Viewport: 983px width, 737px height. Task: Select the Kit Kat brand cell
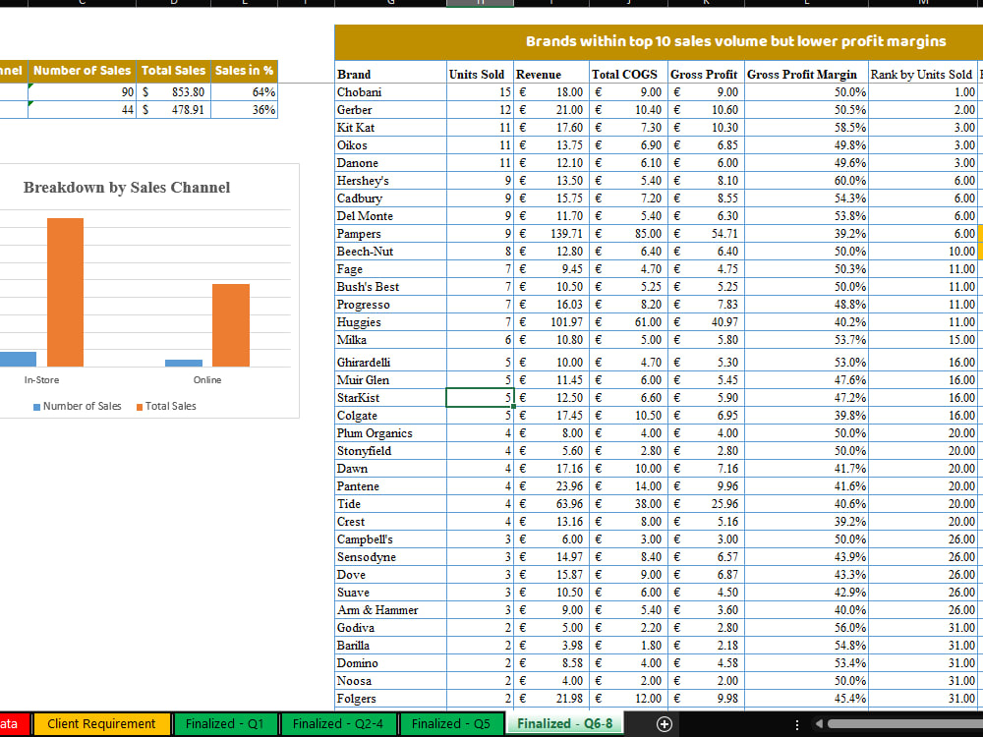pyautogui.click(x=390, y=127)
